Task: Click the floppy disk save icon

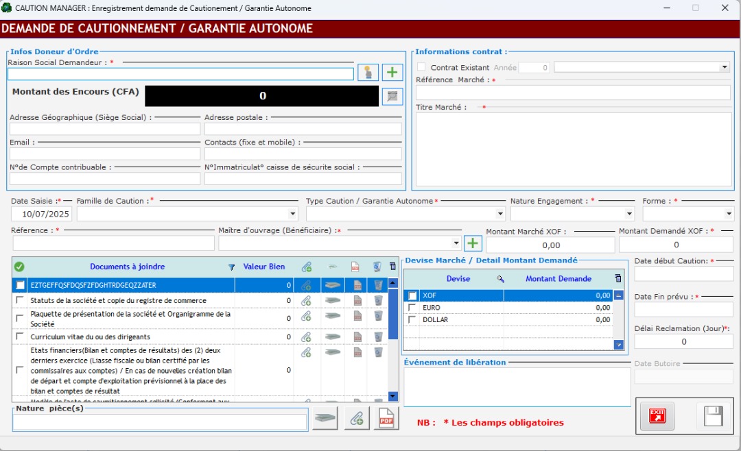Action: 714,416
